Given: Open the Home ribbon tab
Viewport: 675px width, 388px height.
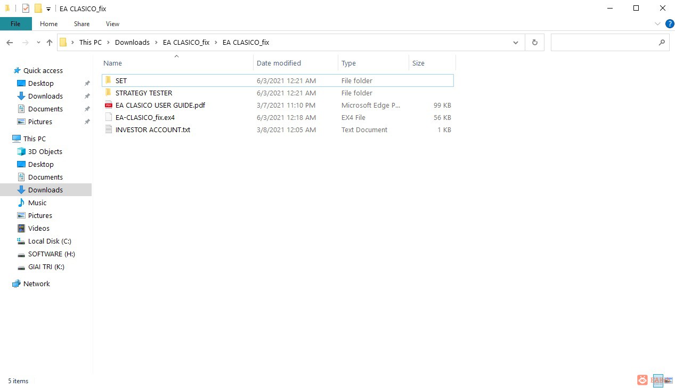Looking at the screenshot, I should click(x=48, y=24).
